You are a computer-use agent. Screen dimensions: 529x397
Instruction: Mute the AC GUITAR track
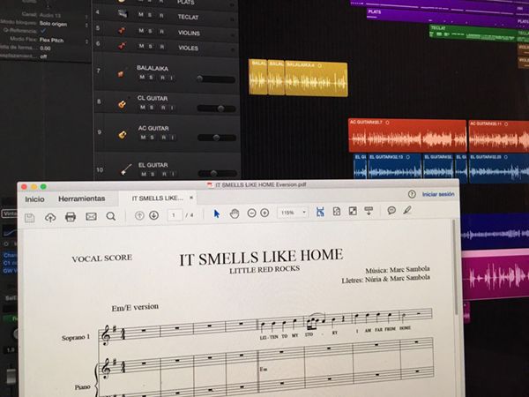point(143,138)
